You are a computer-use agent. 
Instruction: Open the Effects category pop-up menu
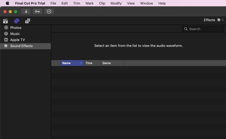coord(214,20)
